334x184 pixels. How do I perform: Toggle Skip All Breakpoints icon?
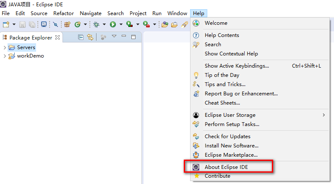click(x=55, y=24)
